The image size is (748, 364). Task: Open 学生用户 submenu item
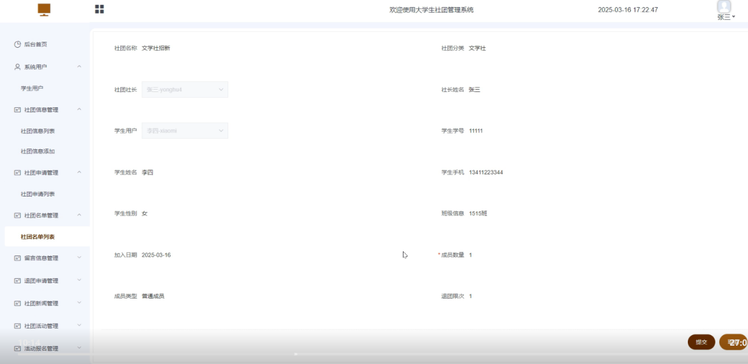pos(32,88)
